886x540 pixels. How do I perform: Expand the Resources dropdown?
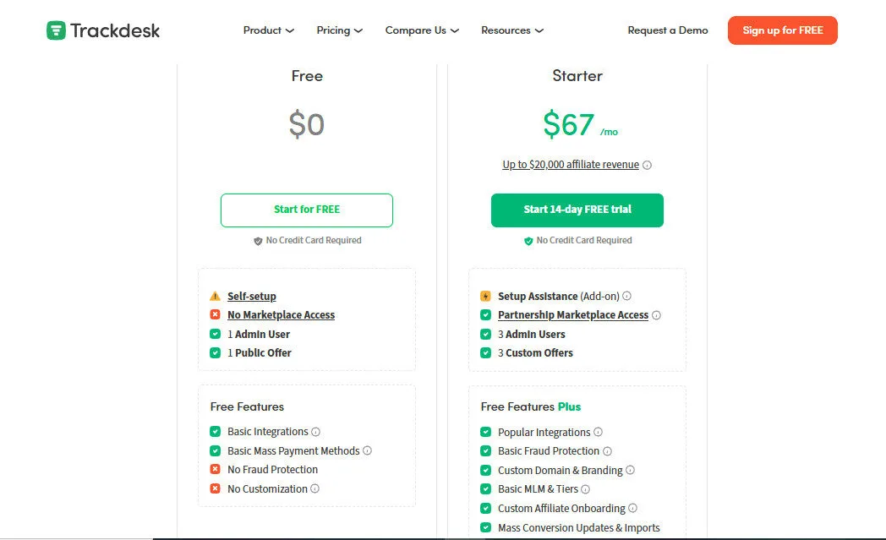point(511,30)
